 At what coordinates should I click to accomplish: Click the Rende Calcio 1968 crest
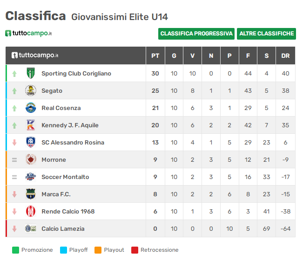coord(31,211)
